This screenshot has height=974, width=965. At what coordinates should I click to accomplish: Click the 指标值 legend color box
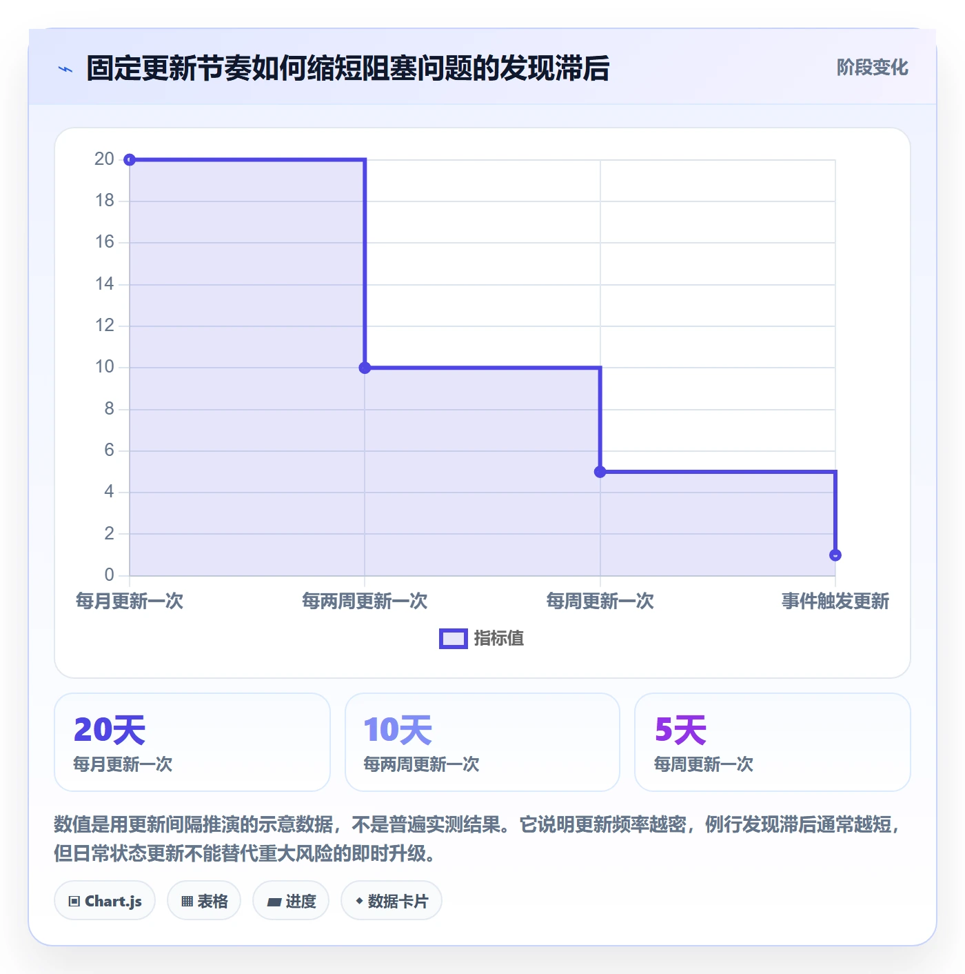[x=454, y=639]
